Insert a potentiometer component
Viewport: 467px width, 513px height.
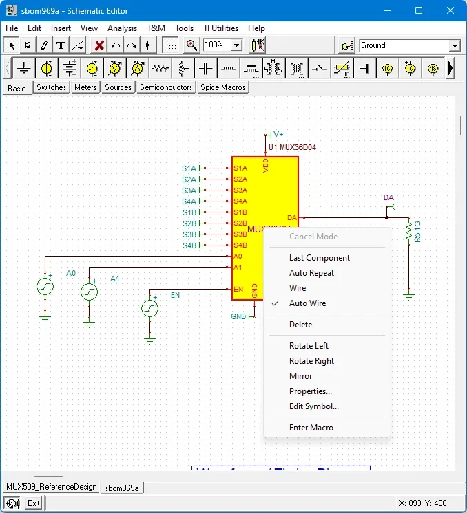183,69
